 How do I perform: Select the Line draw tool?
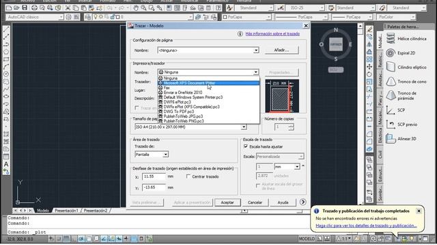click(6, 29)
